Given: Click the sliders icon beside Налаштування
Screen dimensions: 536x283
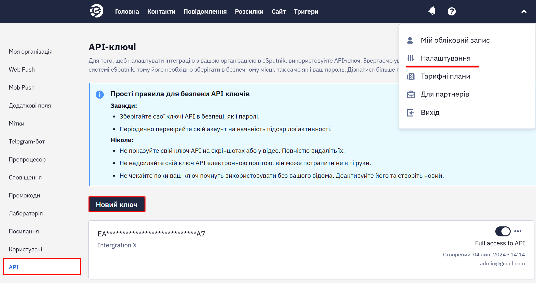Looking at the screenshot, I should coord(411,58).
